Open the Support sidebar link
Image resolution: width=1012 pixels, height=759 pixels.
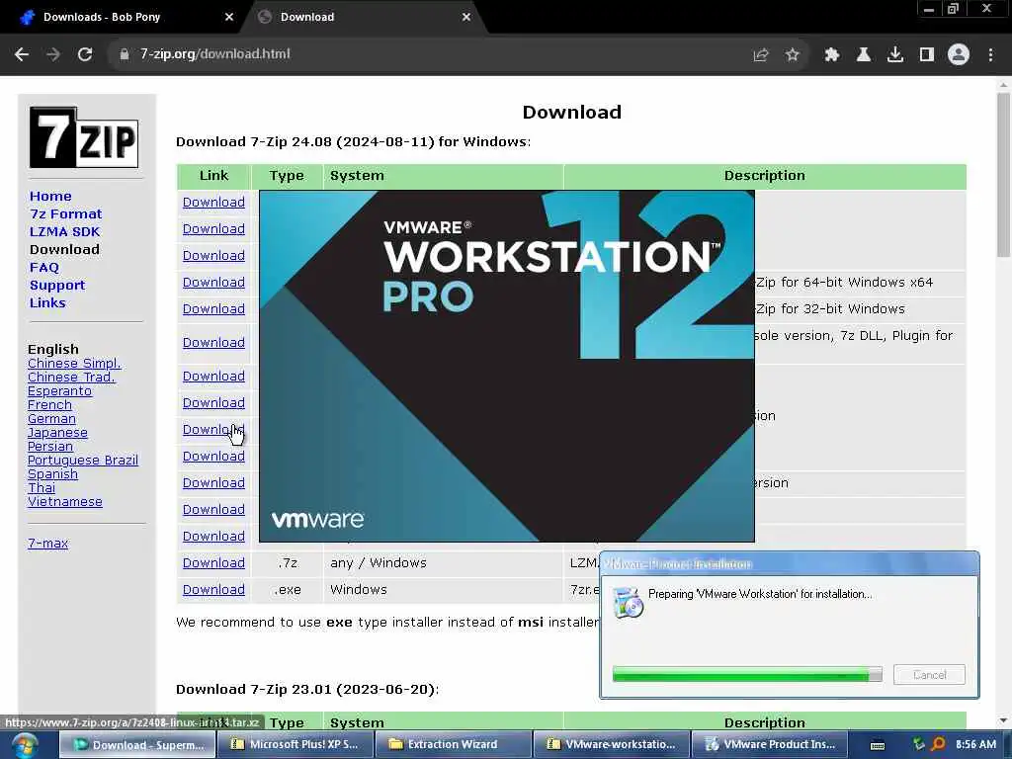(56, 286)
